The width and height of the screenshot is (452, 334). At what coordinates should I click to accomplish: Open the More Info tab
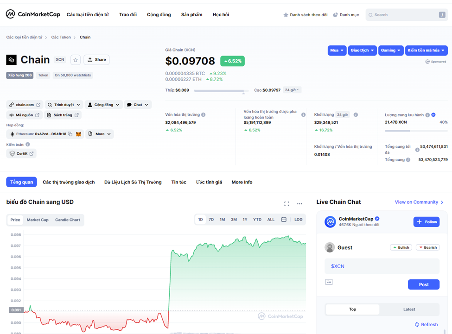coord(242,182)
